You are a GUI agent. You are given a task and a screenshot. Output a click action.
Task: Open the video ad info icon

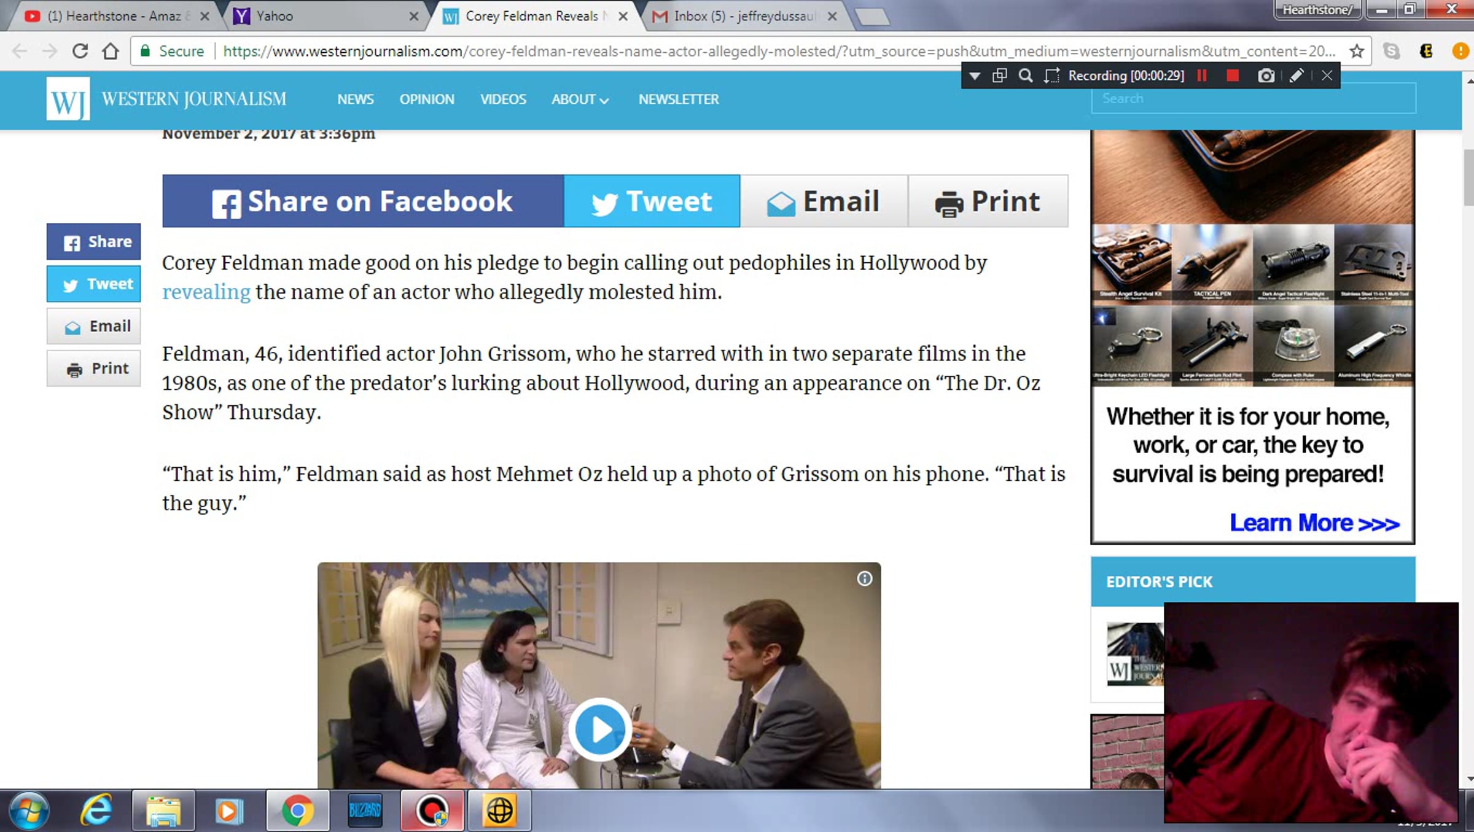[x=864, y=578]
